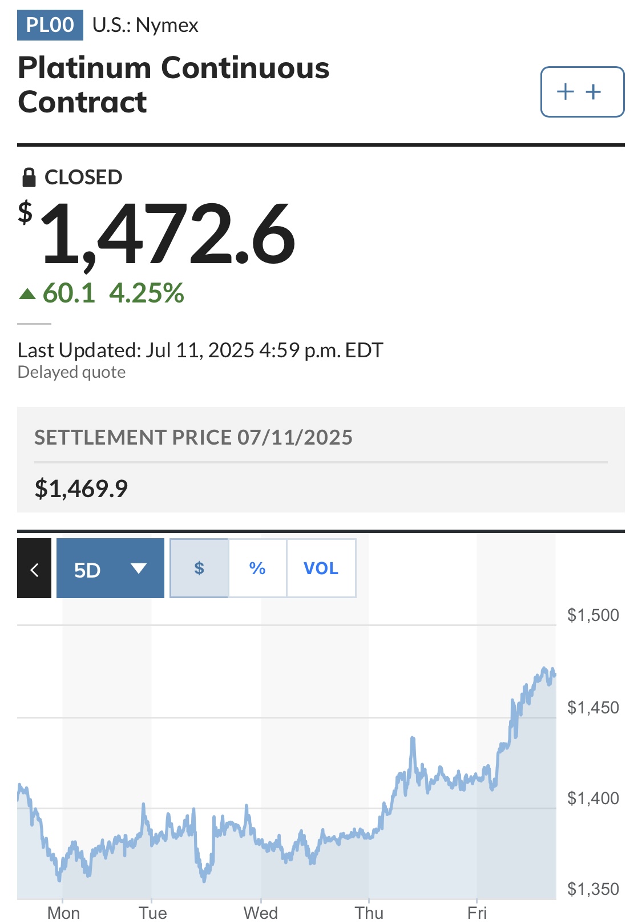Click the green up-triangle change indicator
This screenshot has height=924, width=642.
[27, 294]
